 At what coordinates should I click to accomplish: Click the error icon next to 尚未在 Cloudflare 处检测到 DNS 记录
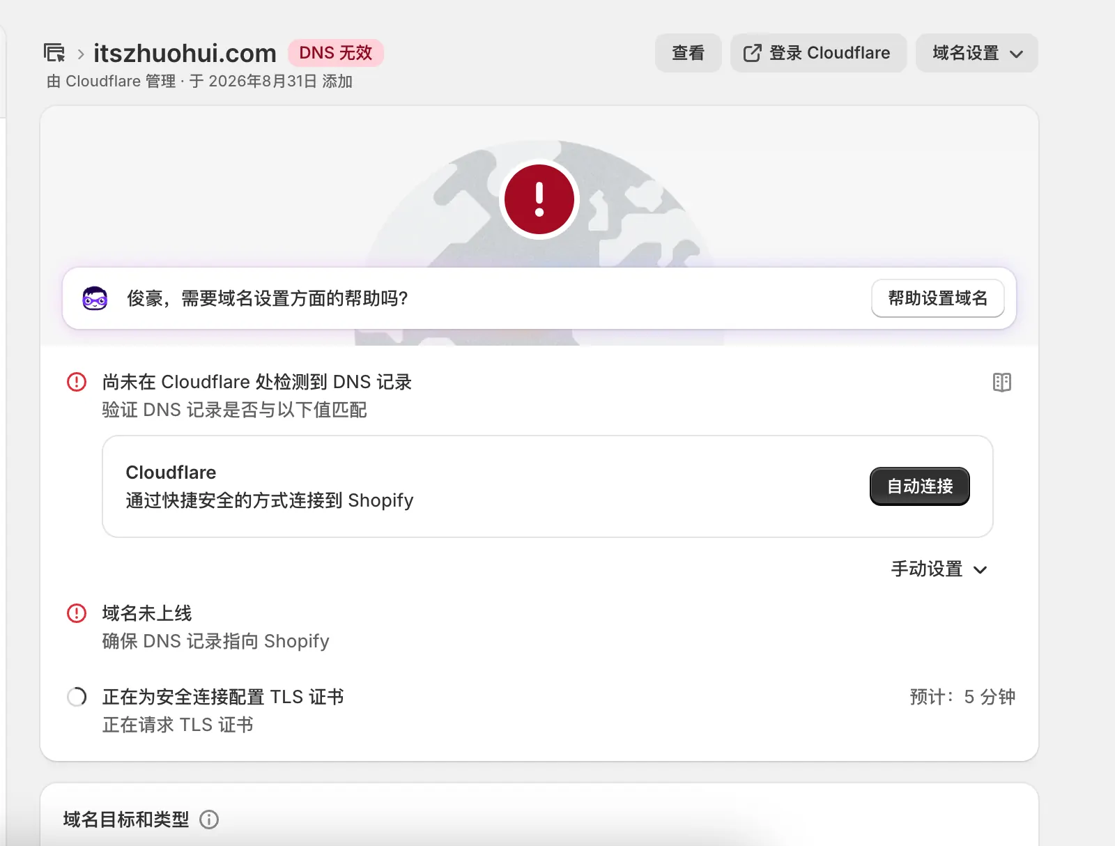[77, 382]
